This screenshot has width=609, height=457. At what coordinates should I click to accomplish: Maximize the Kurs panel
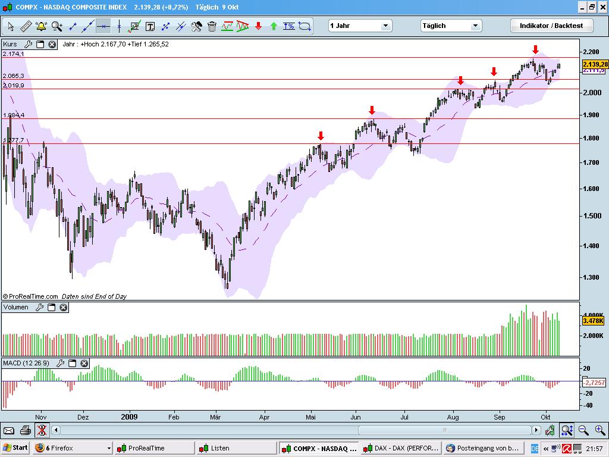[x=40, y=44]
